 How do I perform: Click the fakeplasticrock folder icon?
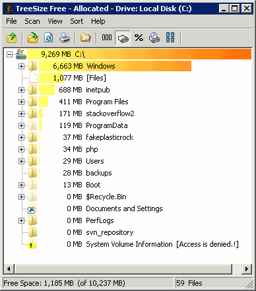coord(32,137)
